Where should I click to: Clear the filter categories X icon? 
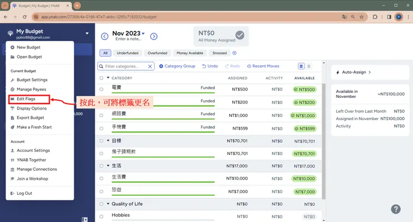[150, 66]
